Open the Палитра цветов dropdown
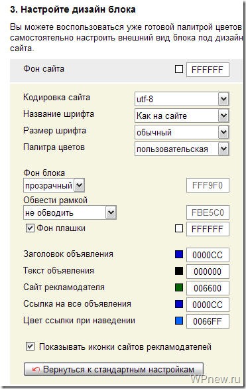Viewport: 246px width, 389px height. point(182,149)
